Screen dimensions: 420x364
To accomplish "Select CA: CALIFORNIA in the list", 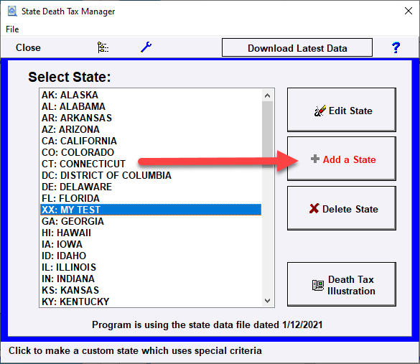I will pos(151,141).
